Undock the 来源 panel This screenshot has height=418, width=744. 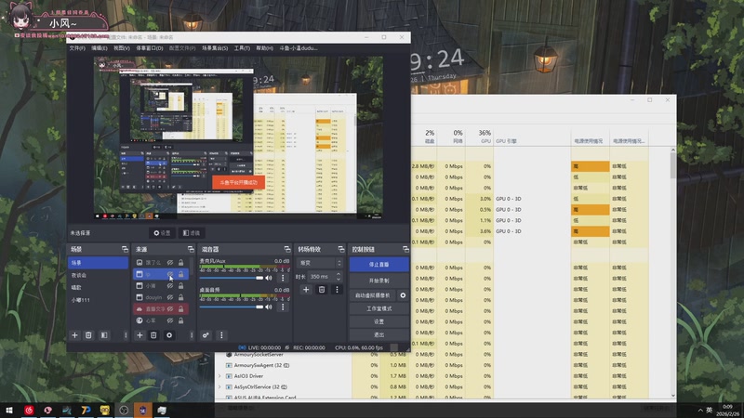point(191,249)
